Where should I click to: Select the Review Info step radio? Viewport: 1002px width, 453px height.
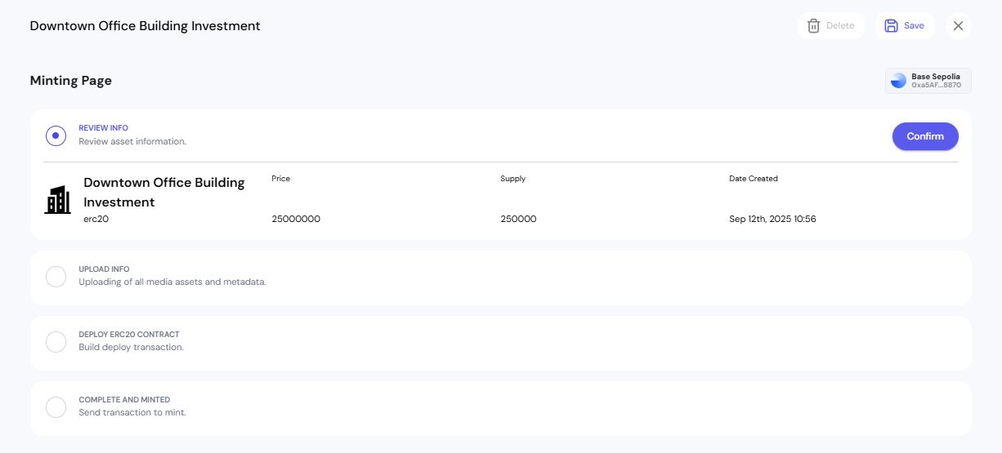(x=56, y=135)
